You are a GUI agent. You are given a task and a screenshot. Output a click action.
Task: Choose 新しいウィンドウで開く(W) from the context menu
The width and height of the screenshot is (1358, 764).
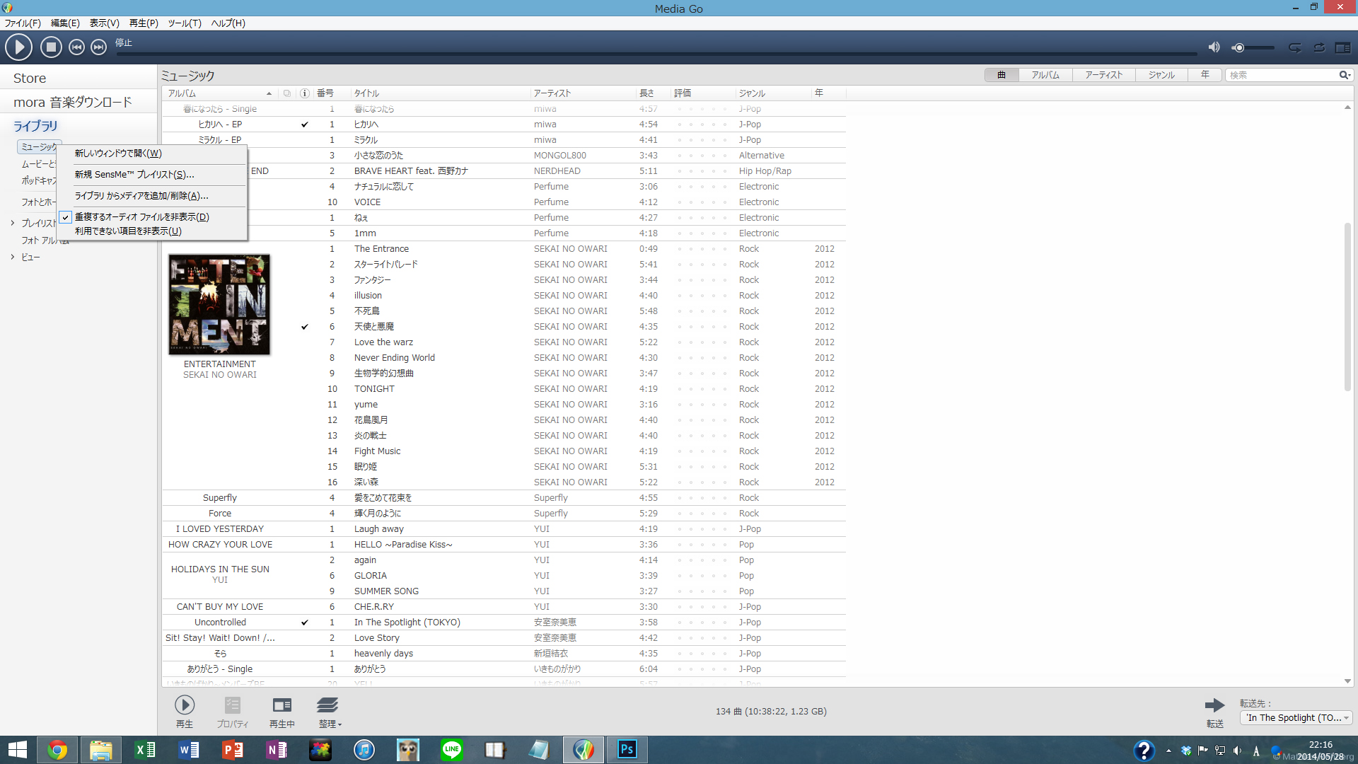(152, 154)
